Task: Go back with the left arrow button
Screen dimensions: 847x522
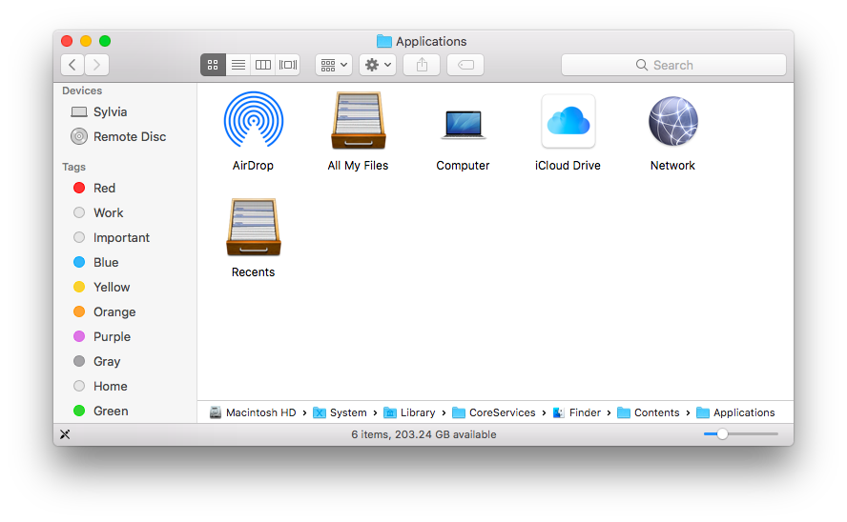Action: coord(72,65)
